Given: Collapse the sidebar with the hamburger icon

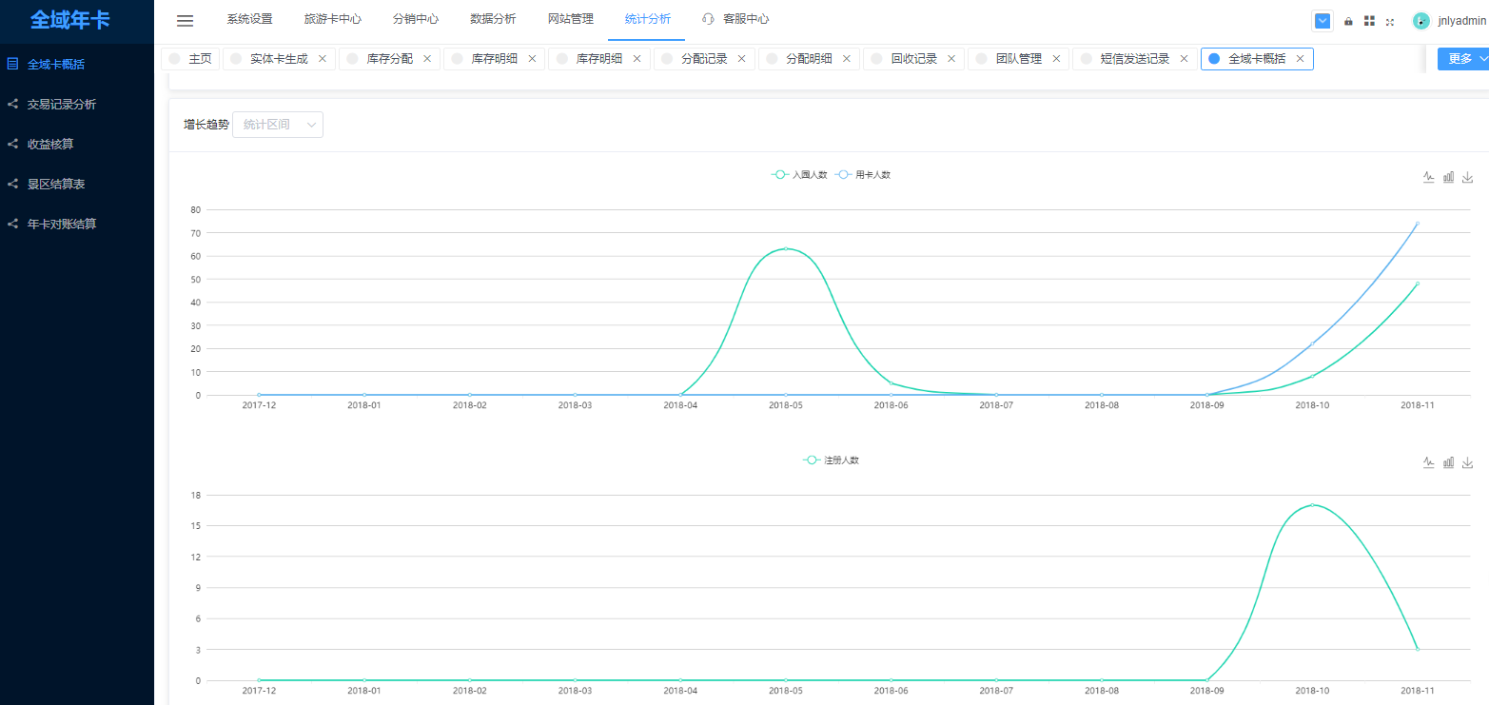Looking at the screenshot, I should [x=186, y=20].
